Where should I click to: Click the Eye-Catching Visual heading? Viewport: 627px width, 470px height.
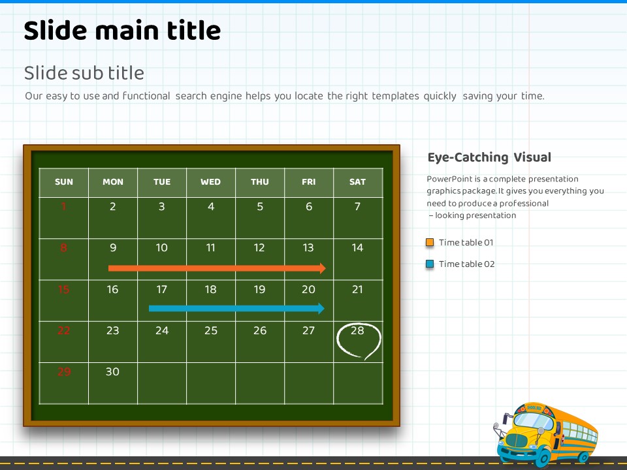click(489, 157)
